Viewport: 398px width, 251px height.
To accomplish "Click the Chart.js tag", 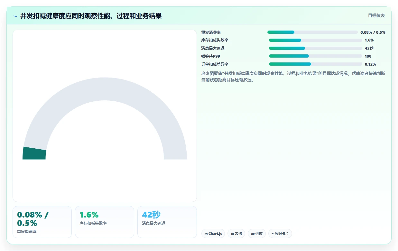I will [213, 234].
